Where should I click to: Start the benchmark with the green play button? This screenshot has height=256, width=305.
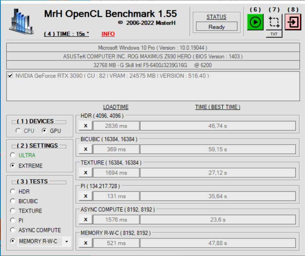tap(255, 22)
